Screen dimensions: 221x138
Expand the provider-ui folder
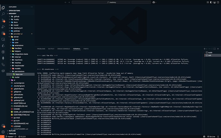tap(20, 34)
